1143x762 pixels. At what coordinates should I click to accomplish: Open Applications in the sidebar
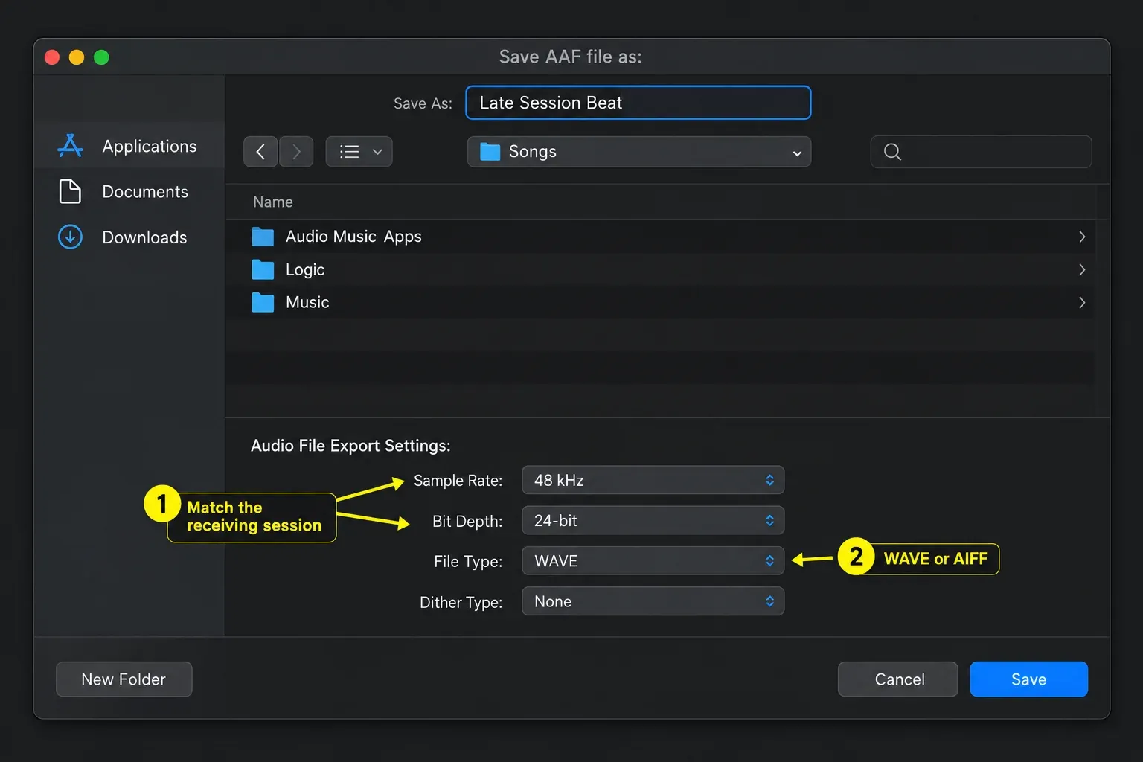[130, 146]
